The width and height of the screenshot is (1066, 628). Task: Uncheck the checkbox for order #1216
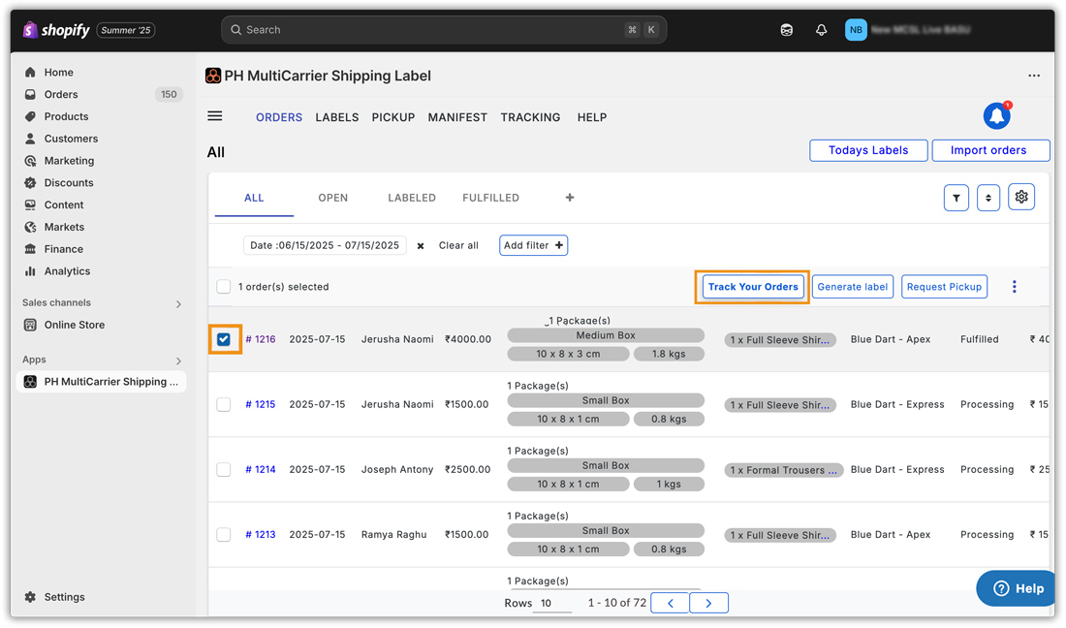[224, 339]
